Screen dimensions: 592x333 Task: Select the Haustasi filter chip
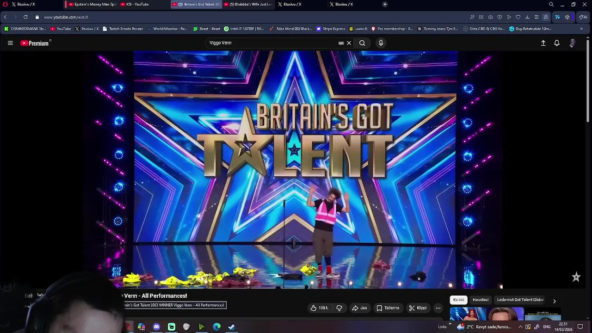coord(481,300)
